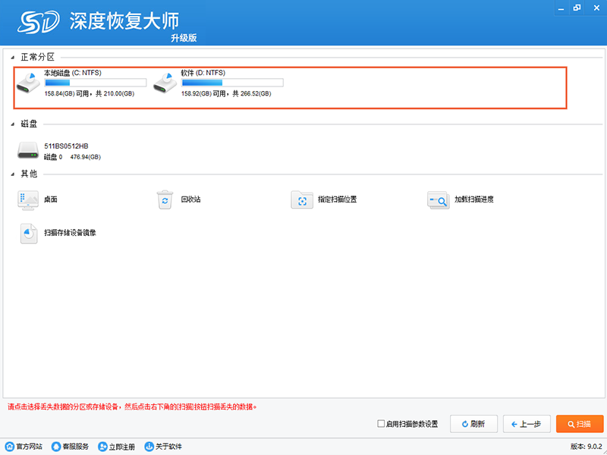Start scanning with the orange 扫描 button
The image size is (607, 455).
click(x=580, y=424)
